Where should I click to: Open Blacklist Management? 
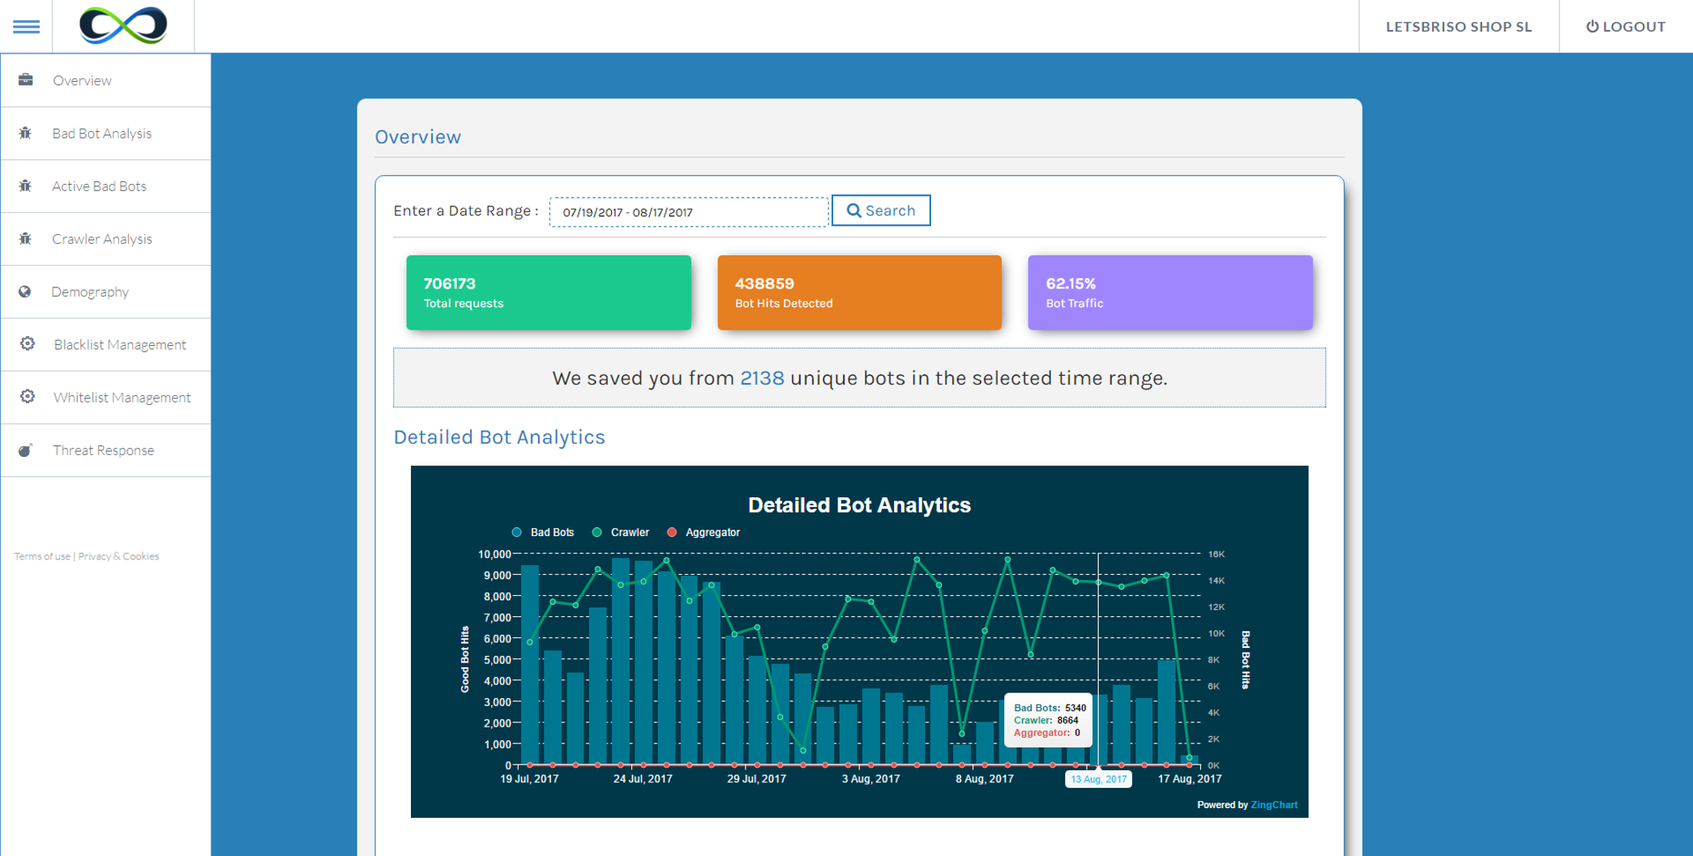pos(105,344)
